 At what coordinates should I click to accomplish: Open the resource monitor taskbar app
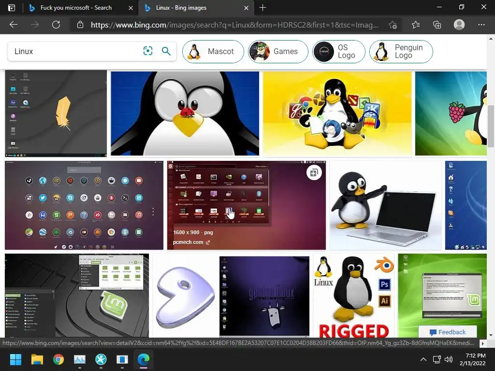(x=80, y=359)
